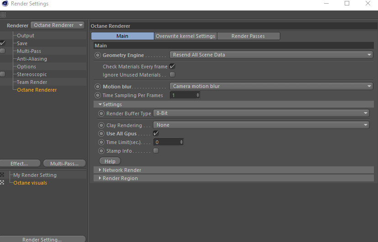Click the Time Limit animation dot
378x242 pixels.
click(101, 142)
